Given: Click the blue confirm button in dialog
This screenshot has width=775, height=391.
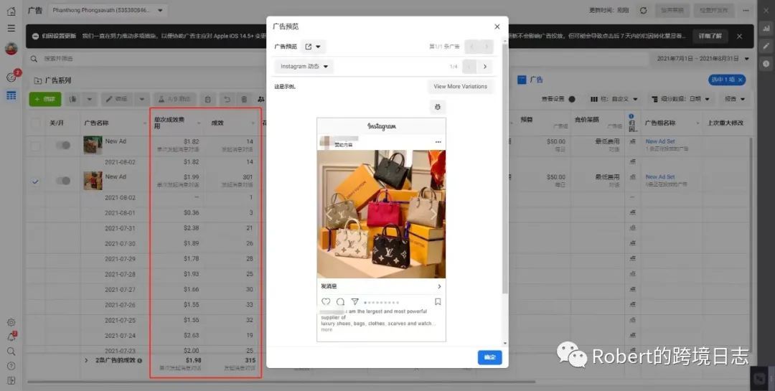Looking at the screenshot, I should click(x=490, y=357).
